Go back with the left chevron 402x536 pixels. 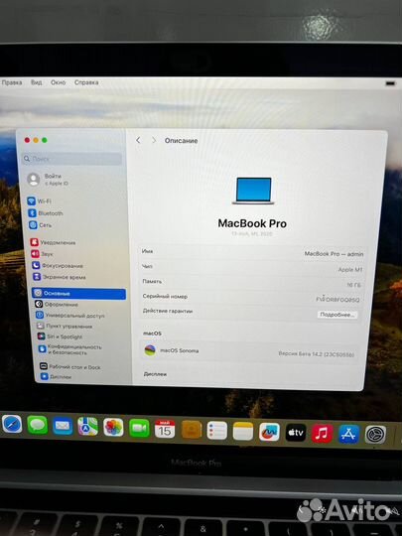(x=138, y=140)
